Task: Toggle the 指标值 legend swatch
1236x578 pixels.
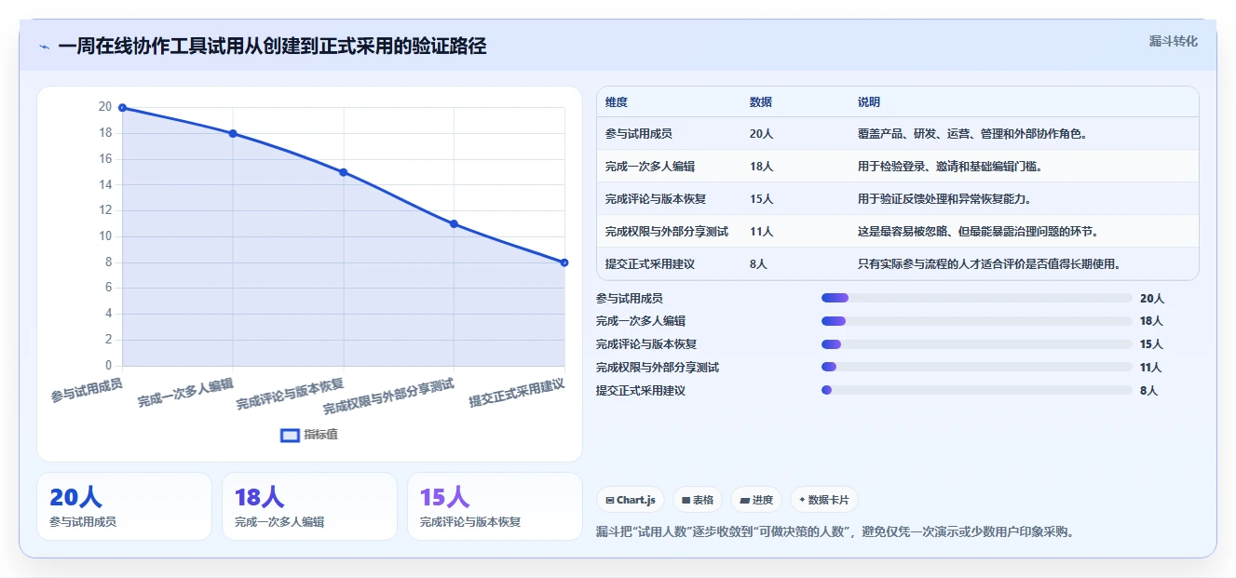Action: [x=291, y=435]
